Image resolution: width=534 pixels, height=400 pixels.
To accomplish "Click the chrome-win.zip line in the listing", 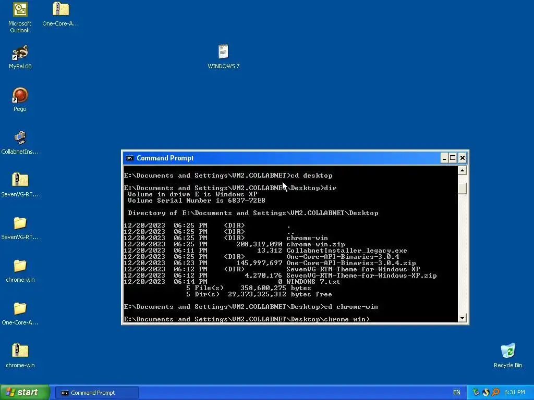I will pos(234,244).
